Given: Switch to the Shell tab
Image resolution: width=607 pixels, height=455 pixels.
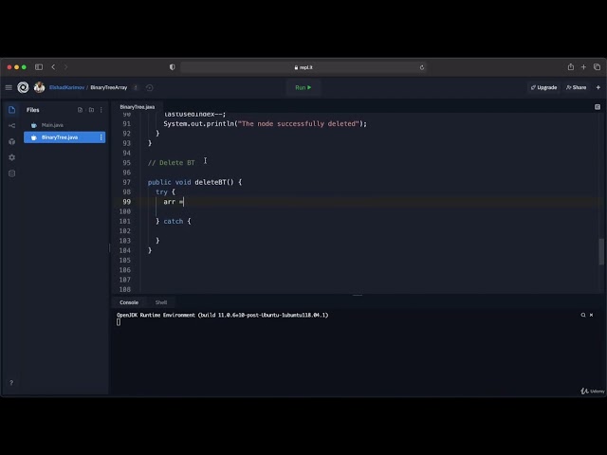Looking at the screenshot, I should point(161,302).
